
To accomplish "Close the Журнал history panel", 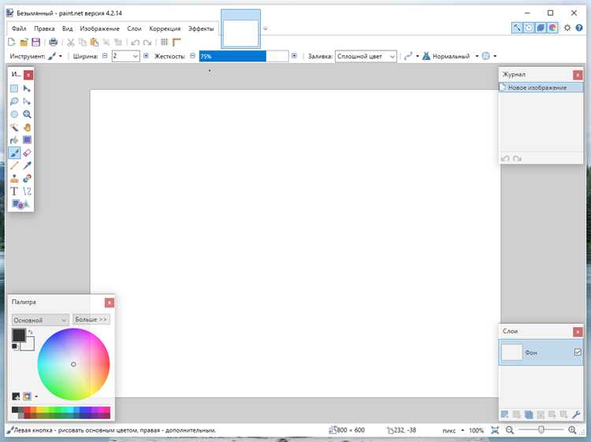I will (x=578, y=75).
